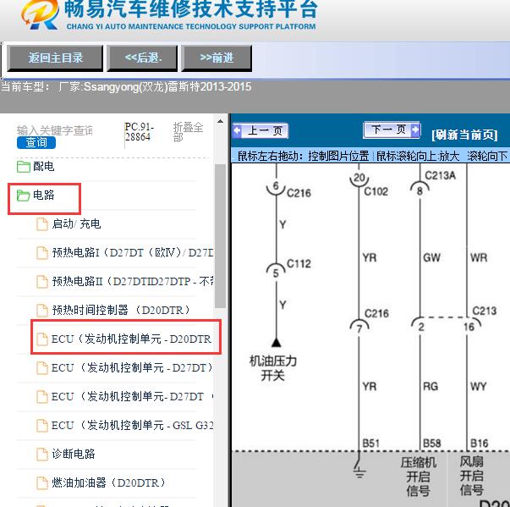Viewport: 510px width, 507px height.
Task: Open ECU (发动机控制单元 - GSL G32 item
Action: click(132, 425)
